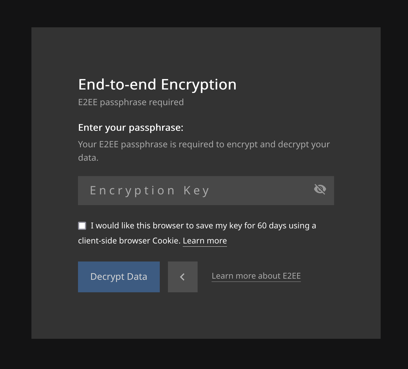Check the browser cookie consent box

82,225
